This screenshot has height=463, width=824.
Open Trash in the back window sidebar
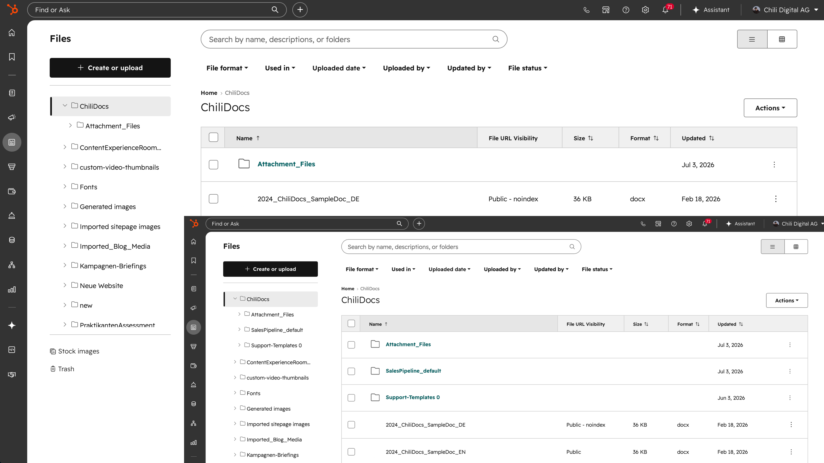click(62, 369)
